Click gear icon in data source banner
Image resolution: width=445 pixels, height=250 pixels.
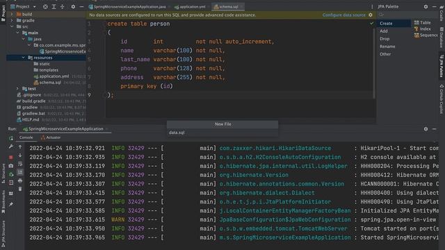click(x=371, y=15)
